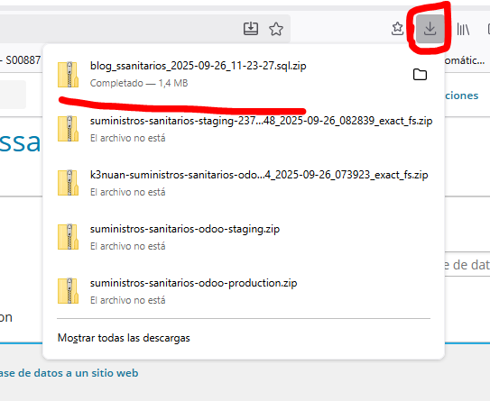Click 'El archivo no está' under odoo-production.zip
The height and width of the screenshot is (410, 490).
(128, 300)
